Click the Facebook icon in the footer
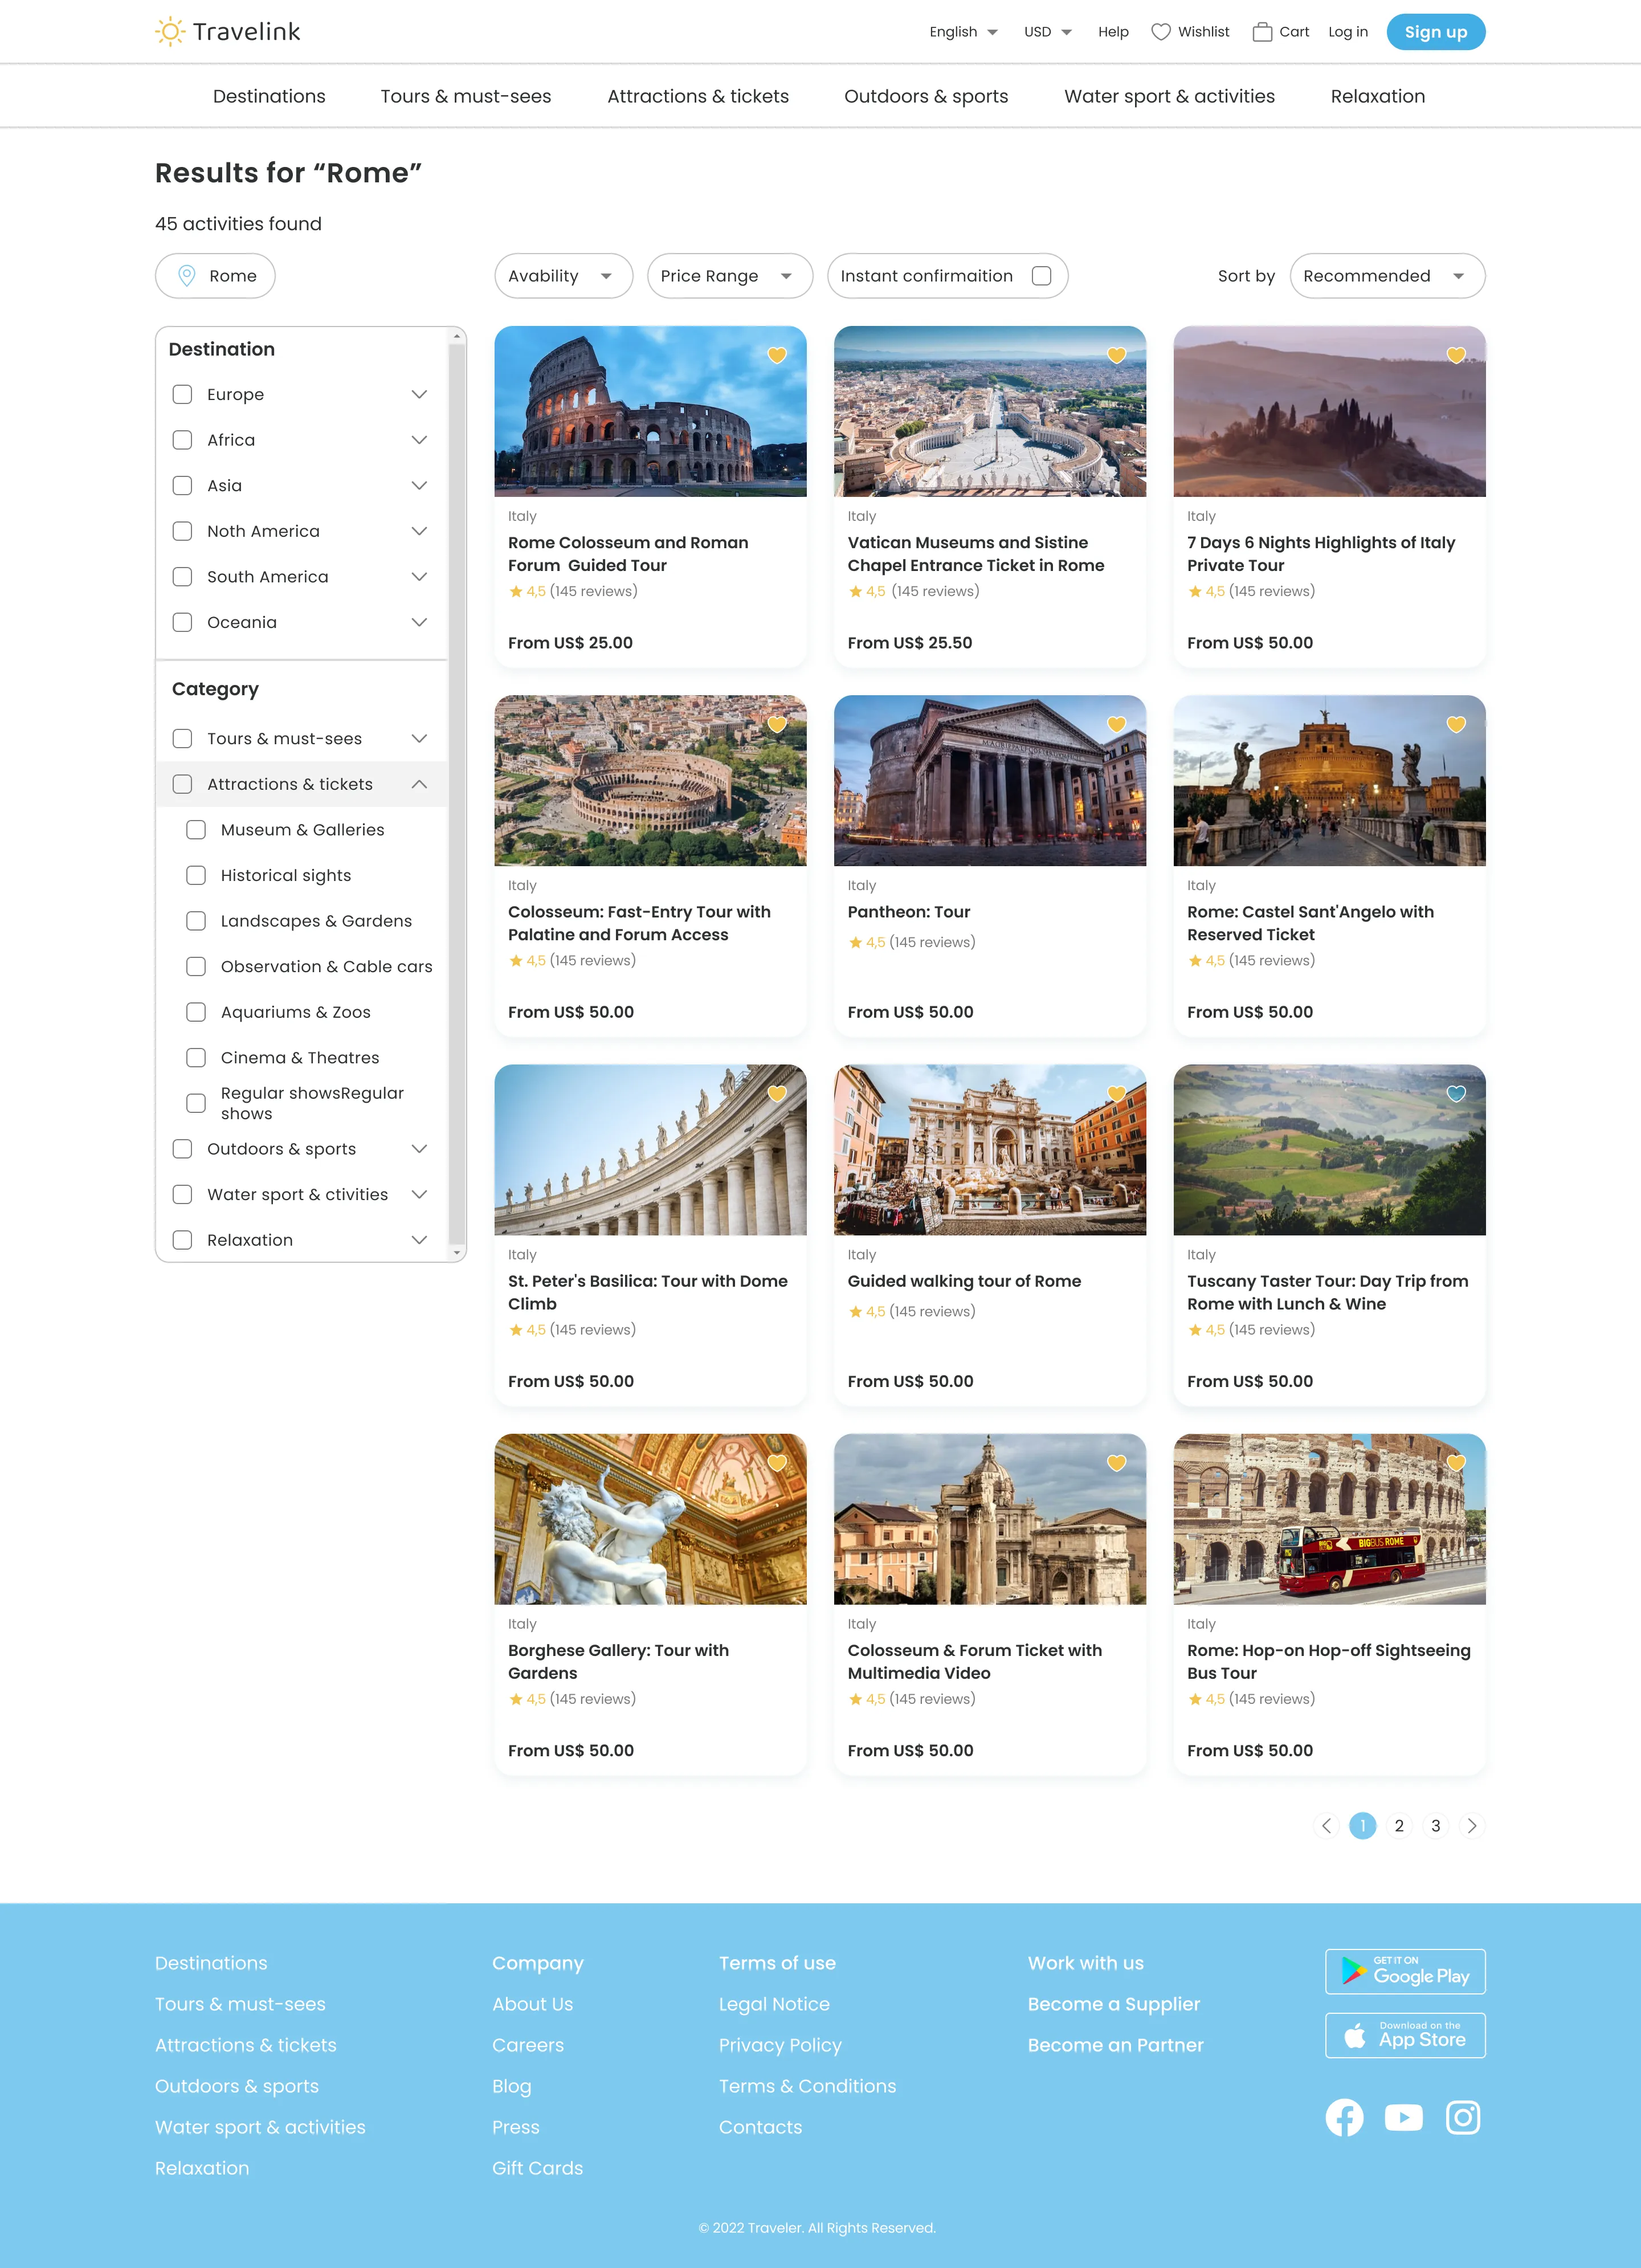The width and height of the screenshot is (1641, 2268). pos(1344,2117)
